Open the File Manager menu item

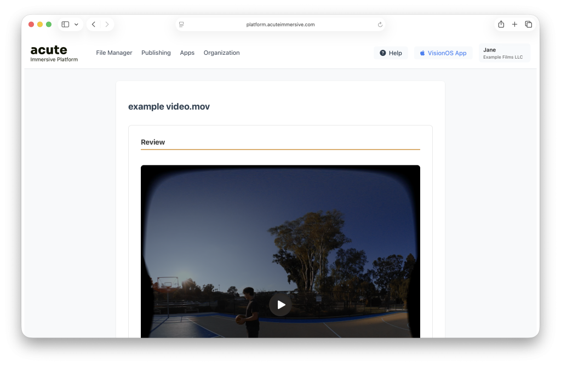114,53
